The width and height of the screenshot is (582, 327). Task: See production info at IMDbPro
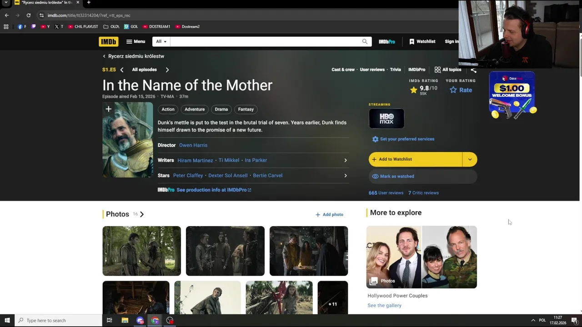214,190
